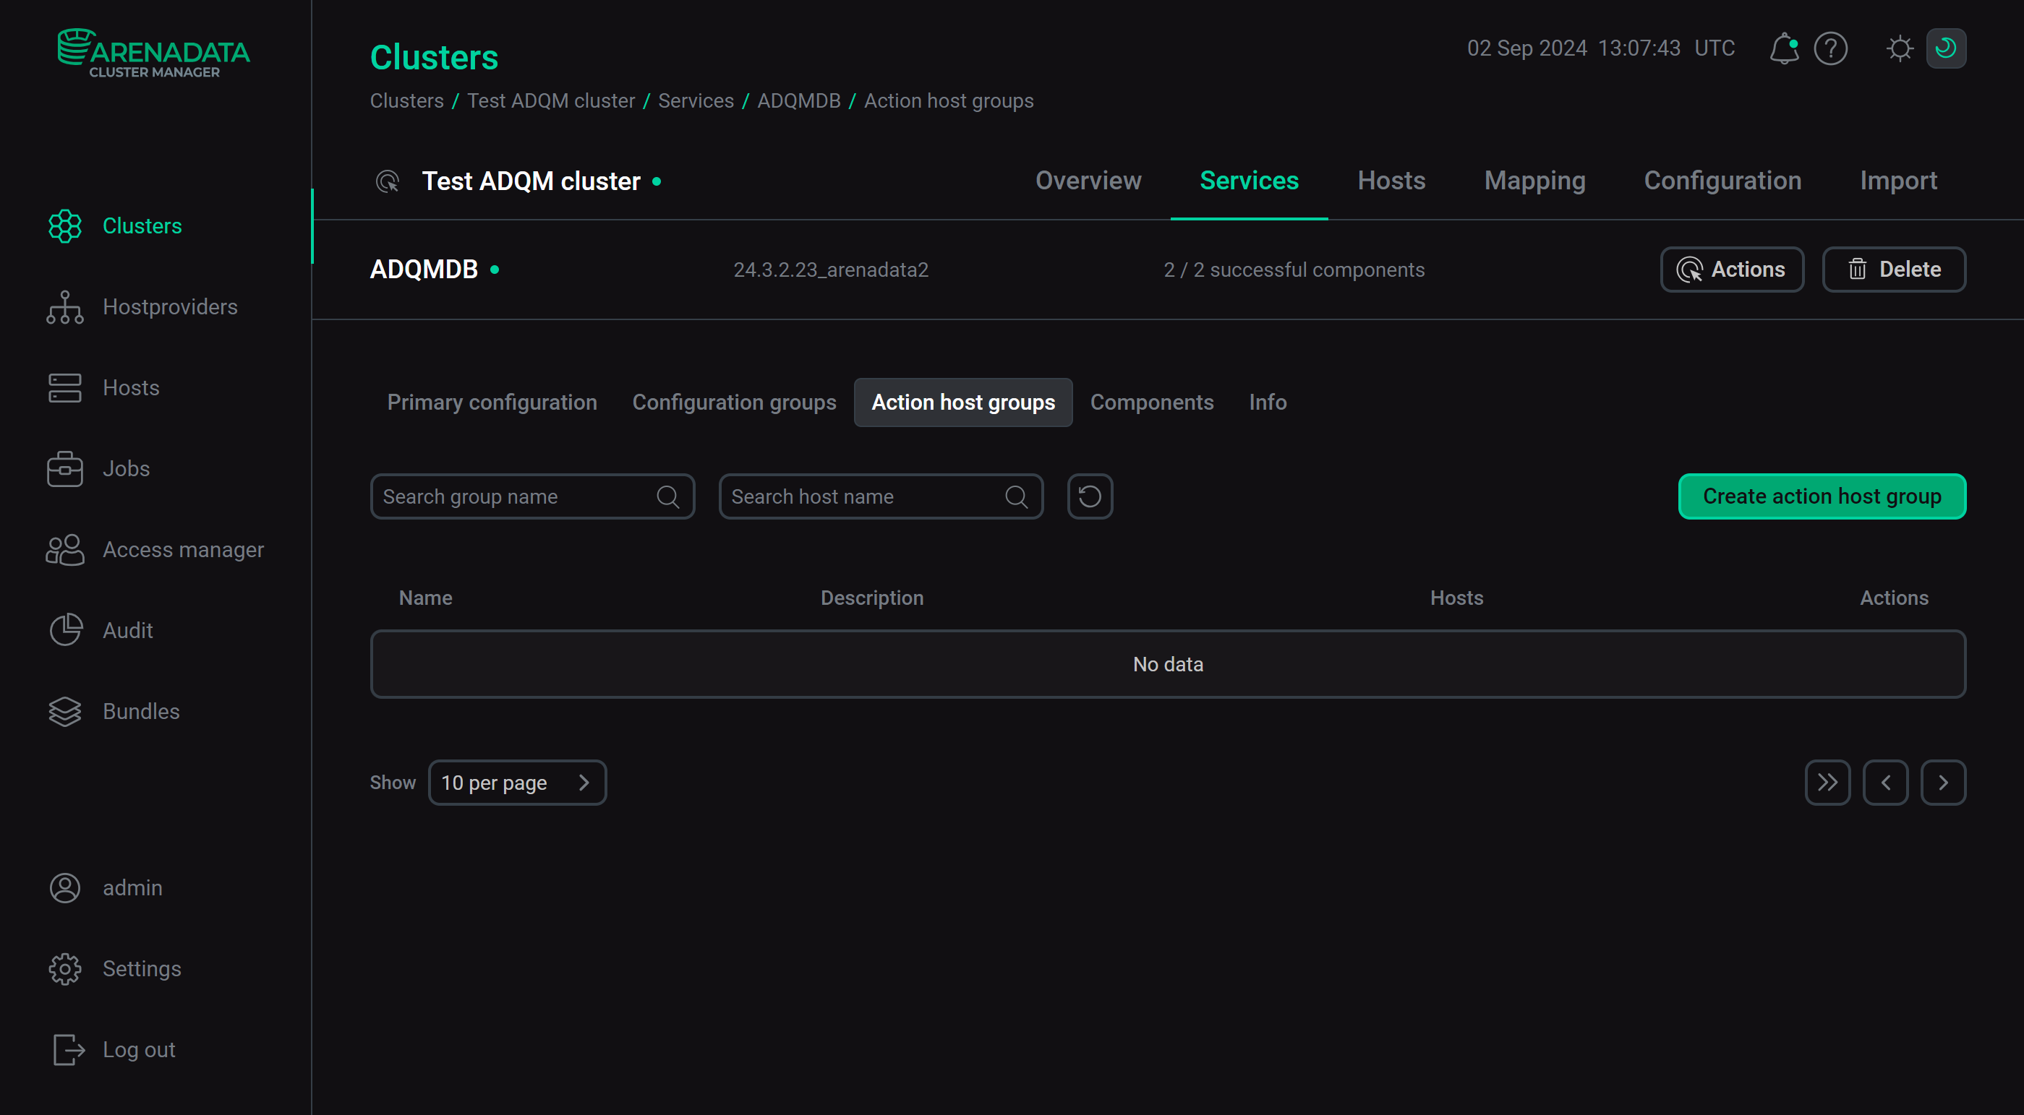Click the magnifier in Search host name

click(x=1016, y=496)
